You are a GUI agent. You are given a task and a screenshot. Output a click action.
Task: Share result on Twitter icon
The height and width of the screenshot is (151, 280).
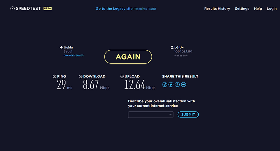[171, 84]
